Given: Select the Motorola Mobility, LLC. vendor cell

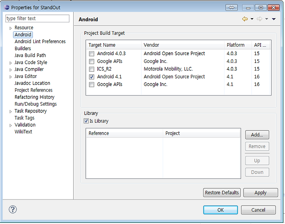Looking at the screenshot, I should [168, 69].
